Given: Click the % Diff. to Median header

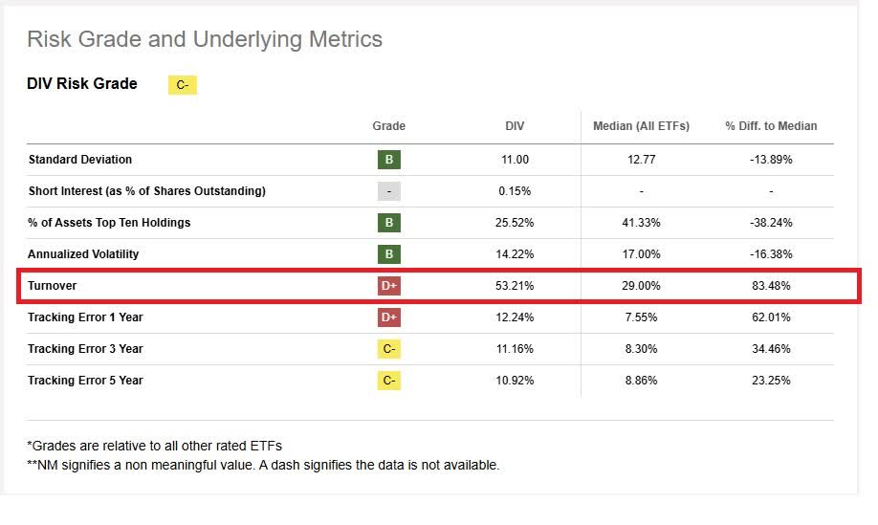Looking at the screenshot, I should (771, 126).
